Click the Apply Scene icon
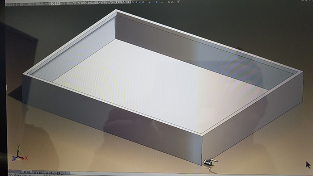 (x=173, y=2)
